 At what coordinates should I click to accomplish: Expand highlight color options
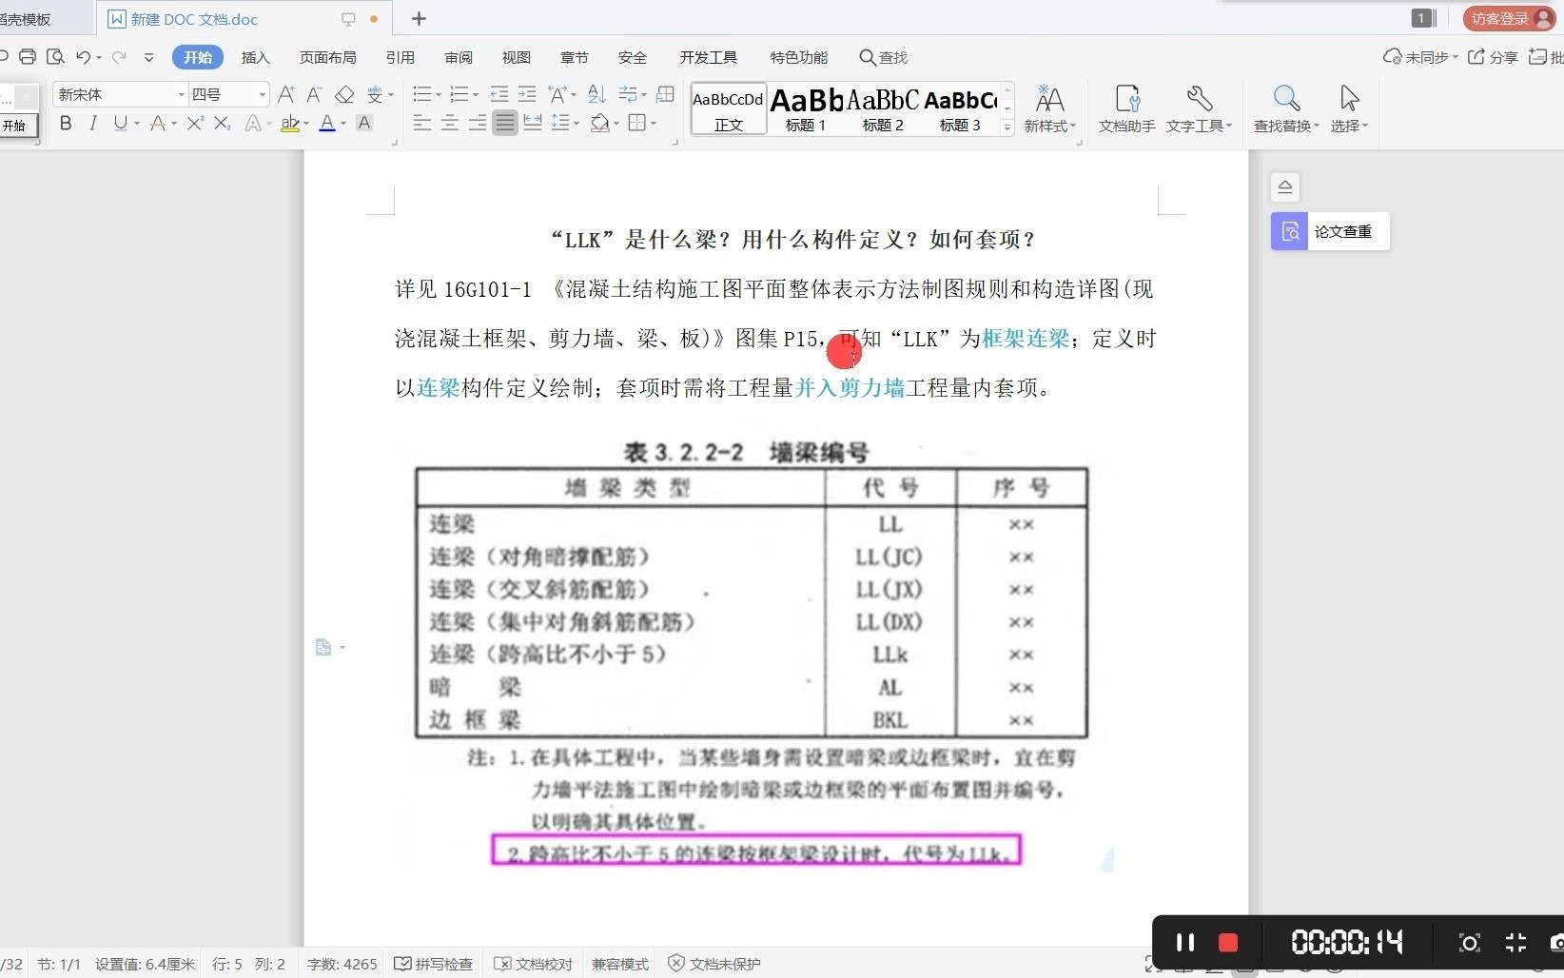click(305, 124)
